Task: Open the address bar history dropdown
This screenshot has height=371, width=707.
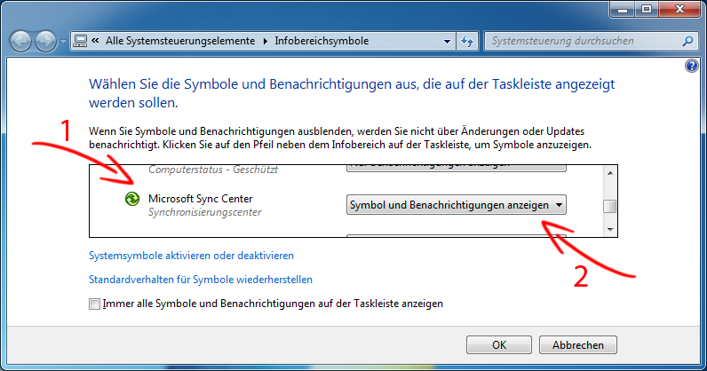Action: (447, 42)
